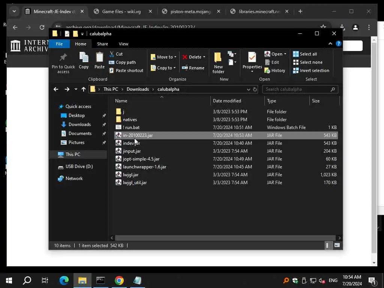The image size is (384, 288).
Task: Cut the selected file
Action: pyautogui.click(x=116, y=54)
